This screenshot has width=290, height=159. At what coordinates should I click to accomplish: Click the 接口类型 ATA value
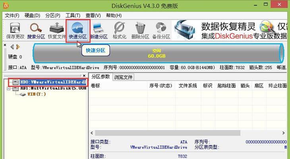pyautogui.click(x=184, y=142)
